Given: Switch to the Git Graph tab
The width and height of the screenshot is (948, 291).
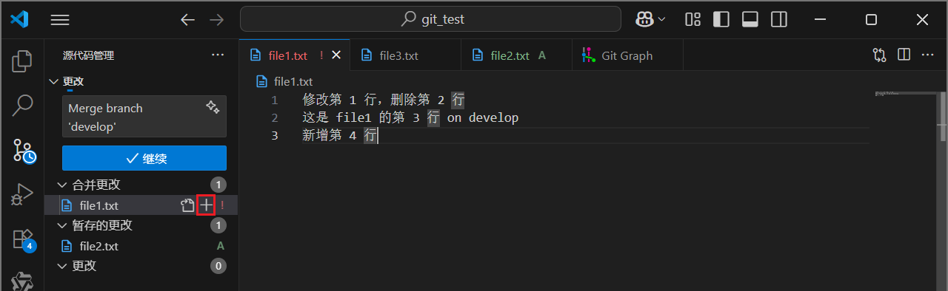Looking at the screenshot, I should click(627, 55).
